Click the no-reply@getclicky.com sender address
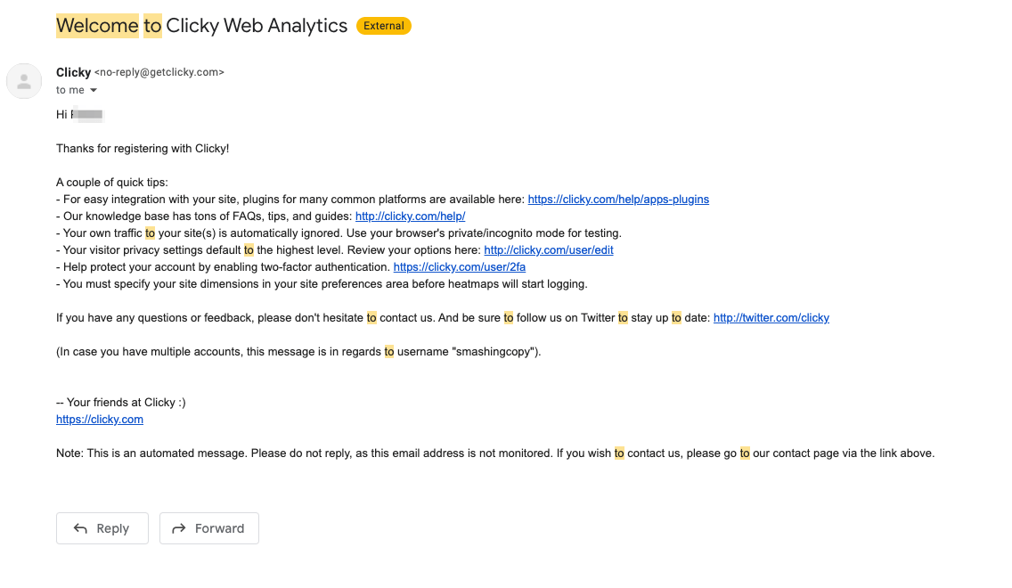 point(159,72)
